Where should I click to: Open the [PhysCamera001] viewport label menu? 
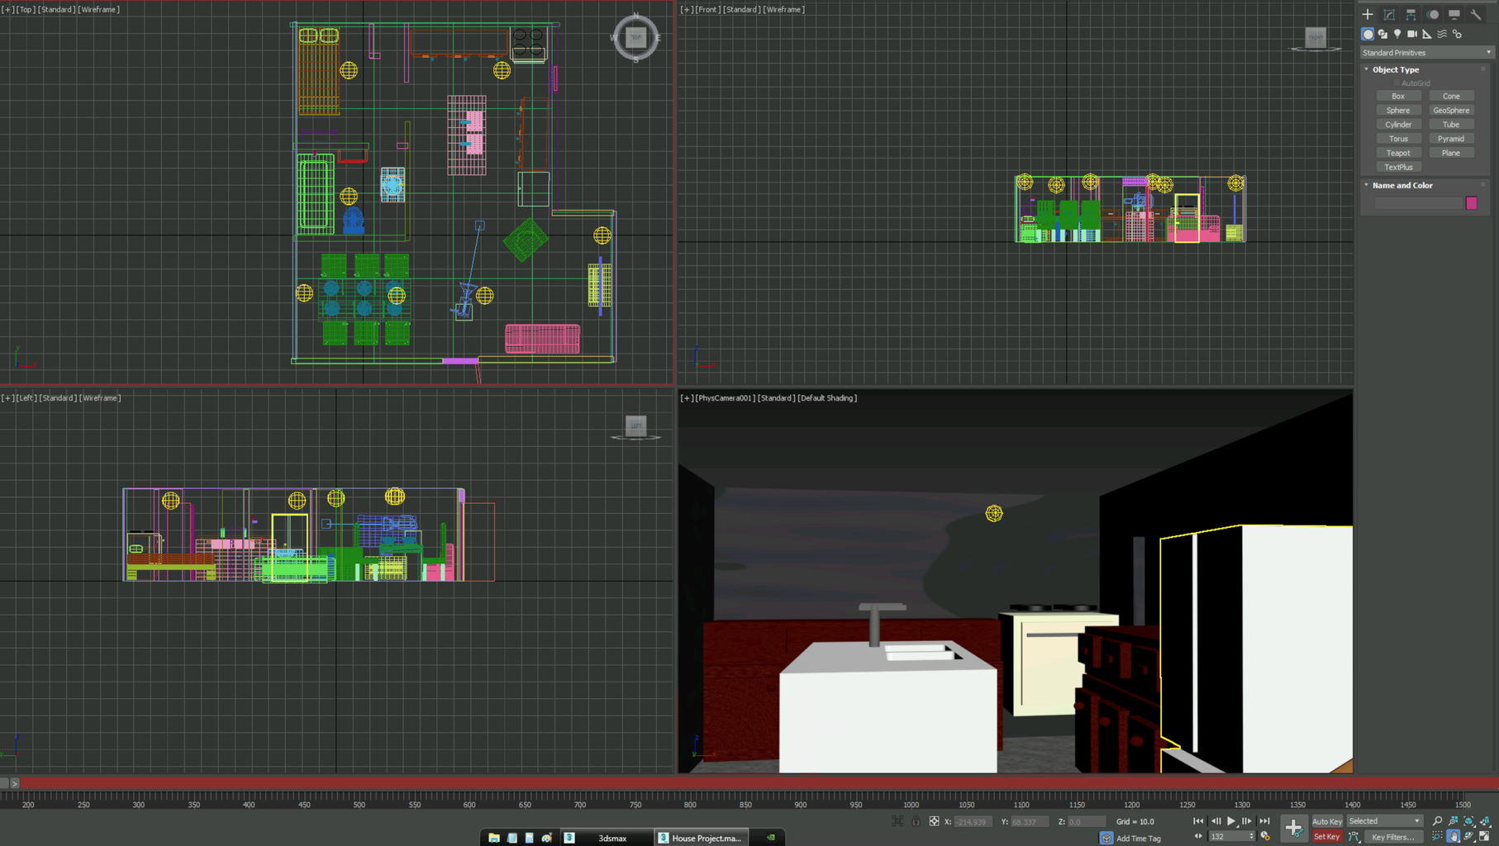(726, 397)
